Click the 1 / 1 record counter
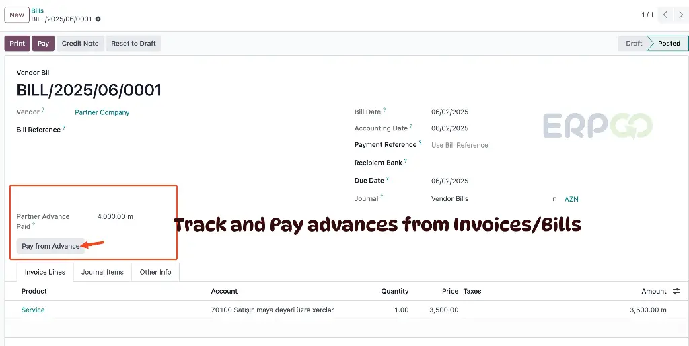 pyautogui.click(x=647, y=15)
